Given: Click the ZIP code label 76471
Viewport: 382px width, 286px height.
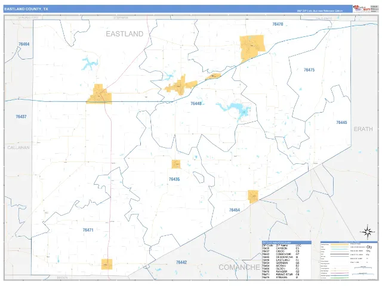Looking at the screenshot, I should coord(88,230).
